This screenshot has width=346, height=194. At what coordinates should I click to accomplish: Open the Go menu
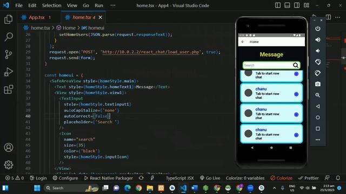pyautogui.click(x=86, y=5)
